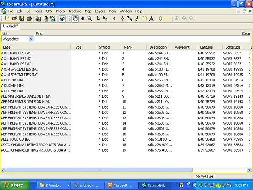Open the Go menu

click(28, 11)
